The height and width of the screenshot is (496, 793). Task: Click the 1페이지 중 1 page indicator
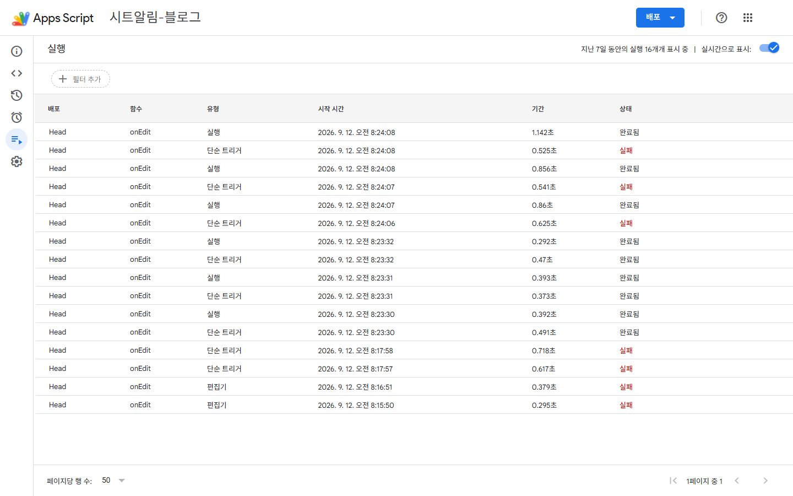pos(704,481)
